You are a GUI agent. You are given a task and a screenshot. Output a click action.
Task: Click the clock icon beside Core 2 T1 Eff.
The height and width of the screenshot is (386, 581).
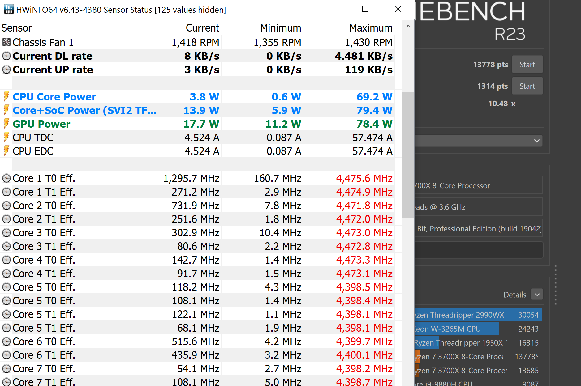6,219
